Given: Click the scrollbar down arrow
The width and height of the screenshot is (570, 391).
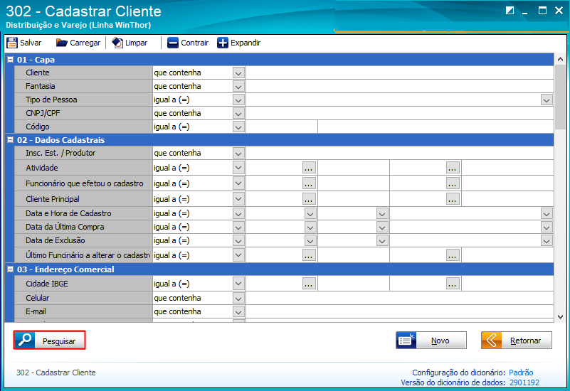Looking at the screenshot, I should click(560, 317).
